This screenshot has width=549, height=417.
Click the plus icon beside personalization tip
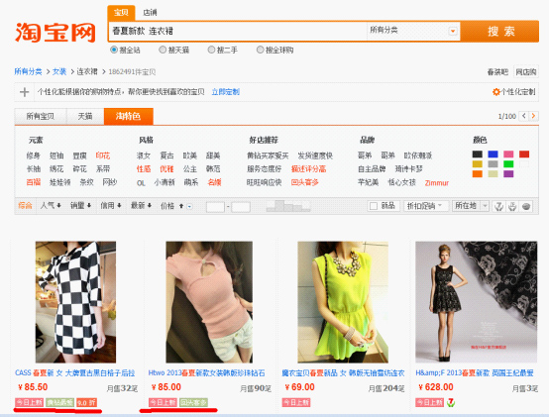point(24,92)
